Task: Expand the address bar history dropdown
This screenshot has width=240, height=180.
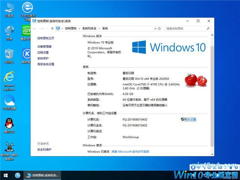Action: pos(155,28)
